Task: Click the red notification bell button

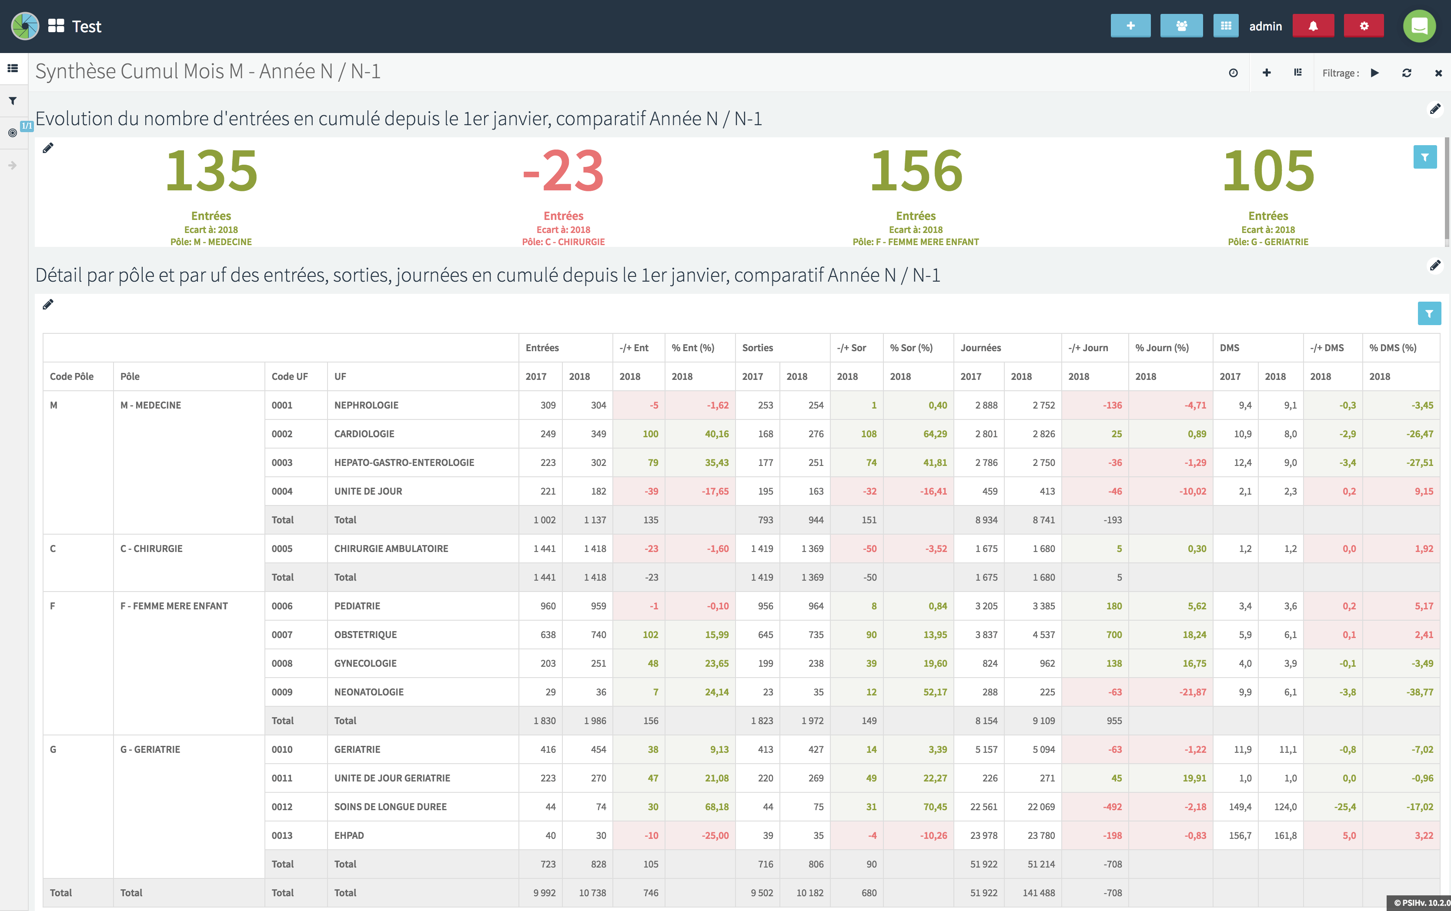Action: (1313, 26)
